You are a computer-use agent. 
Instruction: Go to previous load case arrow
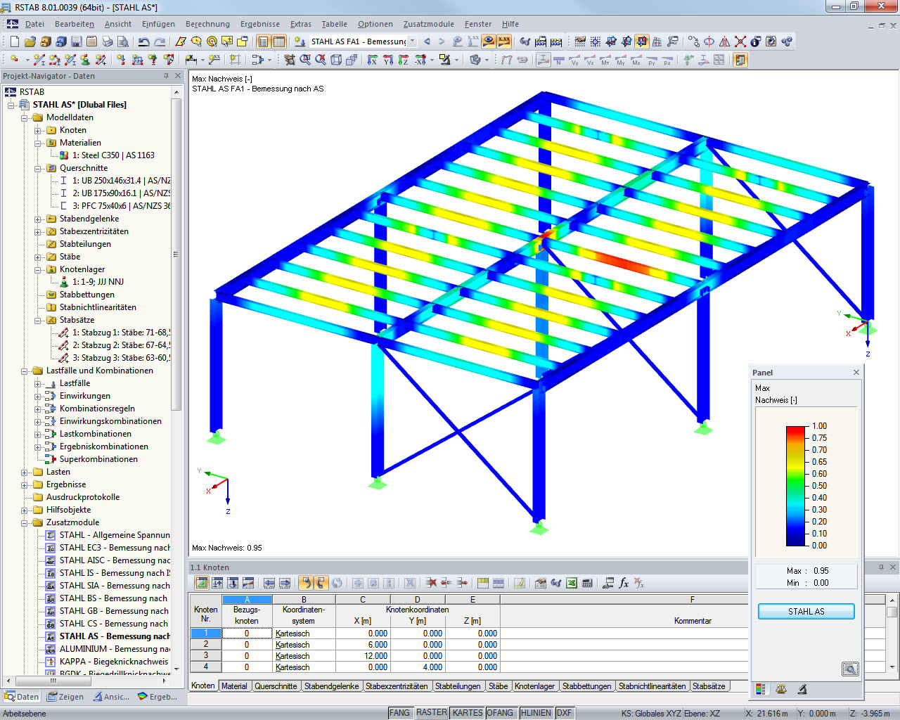click(427, 41)
